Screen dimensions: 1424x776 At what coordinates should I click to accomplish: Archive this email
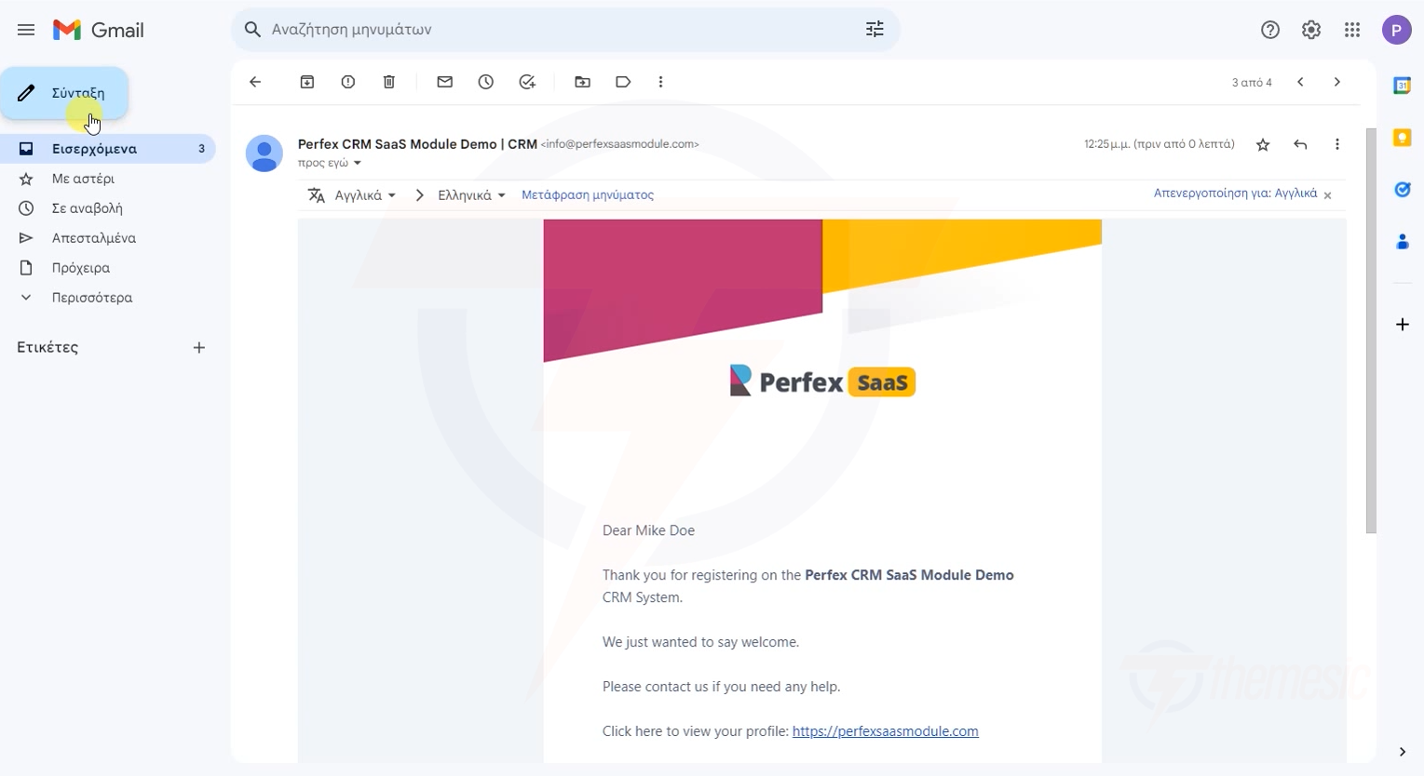pos(306,82)
